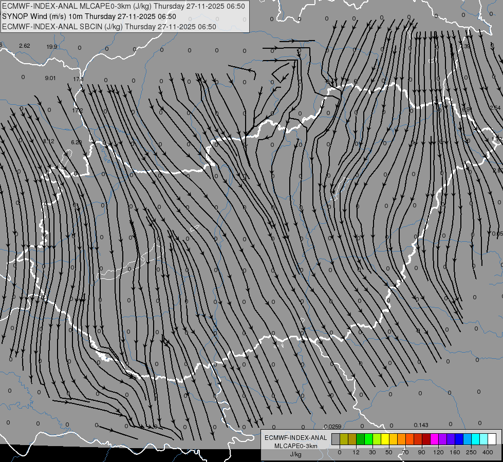This screenshot has height=462, width=503.
Task: Pick the gray swatch in the legend
Action: click(x=336, y=439)
